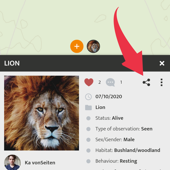Open comments via the speech bubble icon
The height and width of the screenshot is (170, 170).
[111, 82]
